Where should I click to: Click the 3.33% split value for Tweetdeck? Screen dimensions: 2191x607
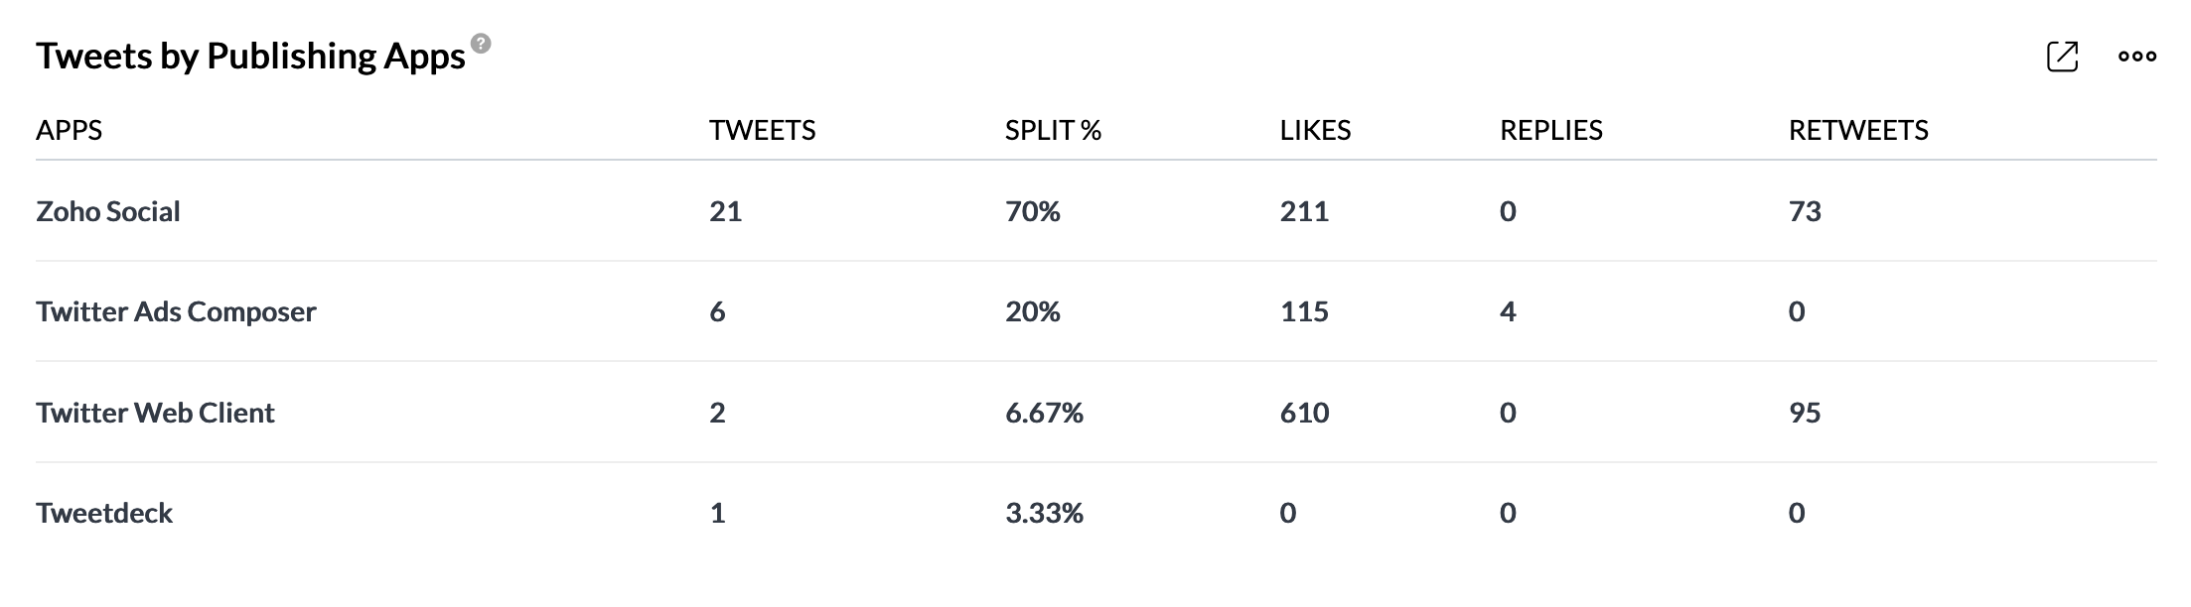tap(1044, 513)
